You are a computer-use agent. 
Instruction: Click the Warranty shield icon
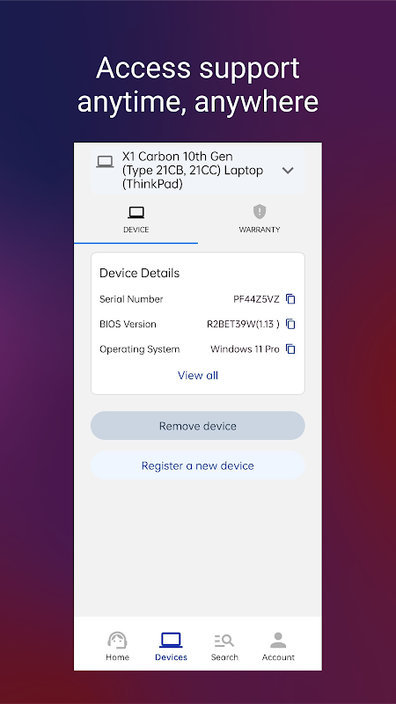(x=260, y=211)
